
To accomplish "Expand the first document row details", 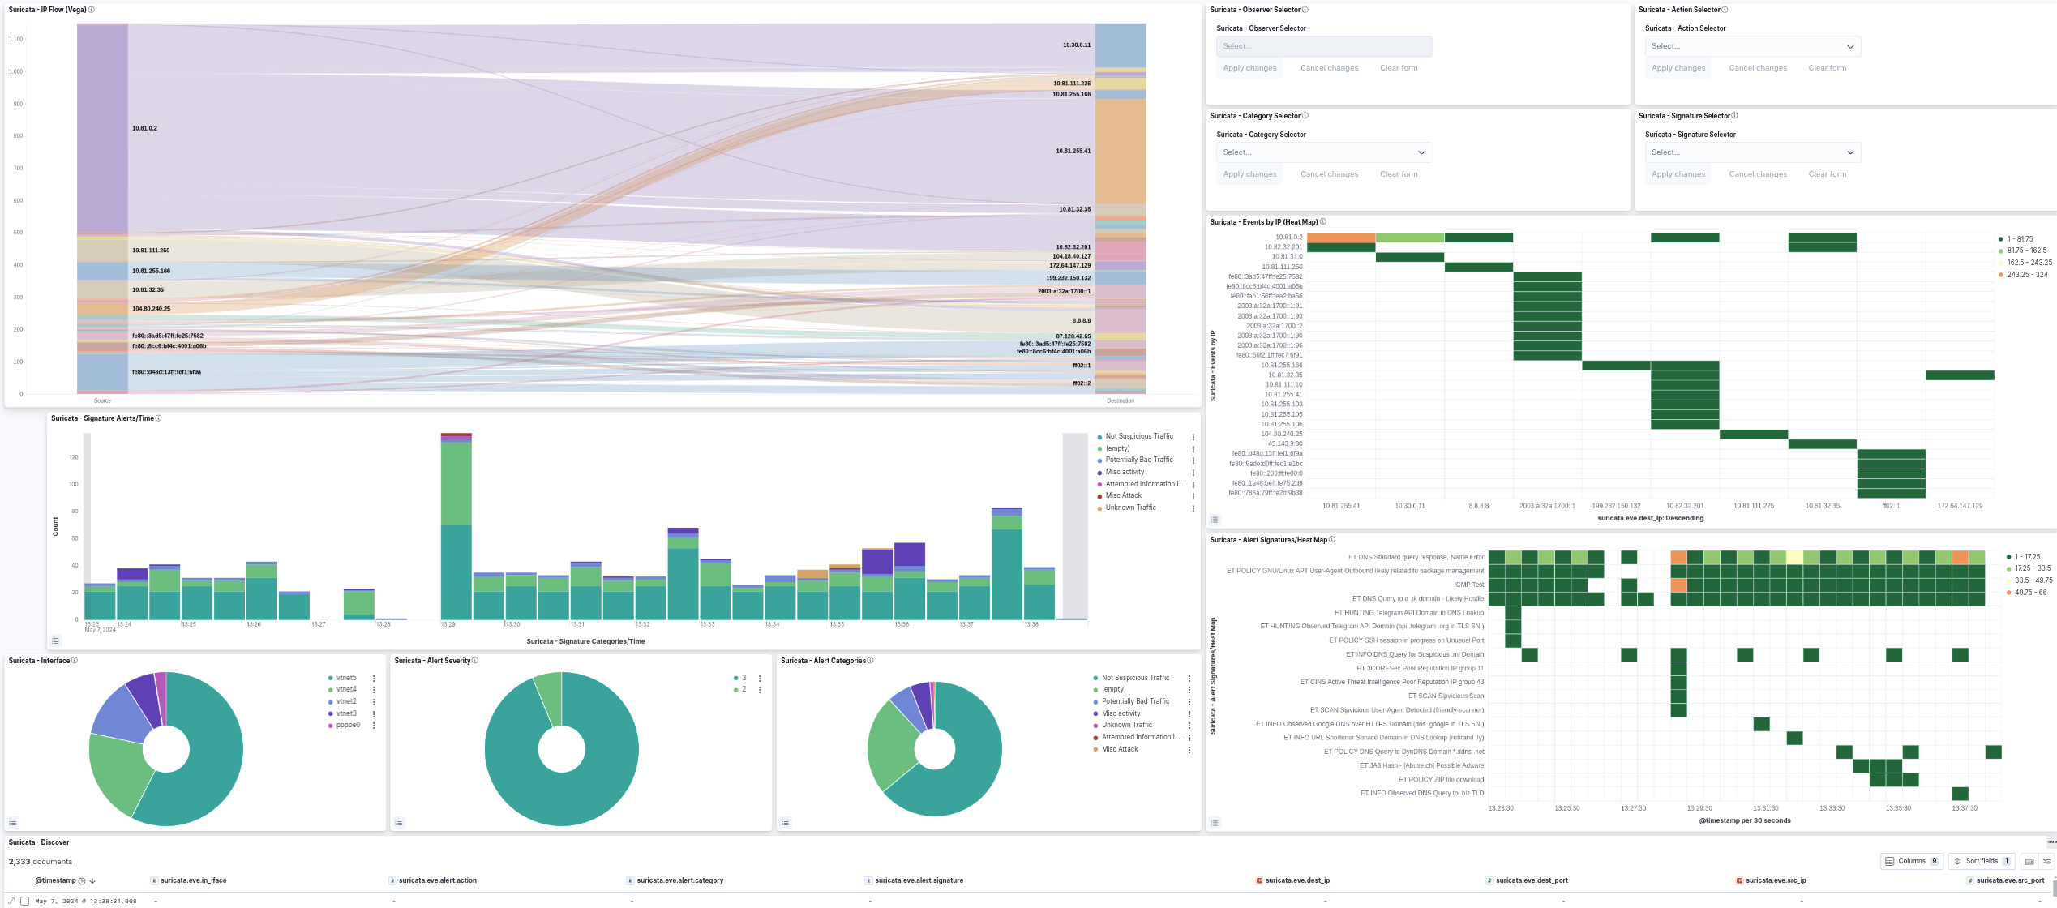I will (x=11, y=901).
